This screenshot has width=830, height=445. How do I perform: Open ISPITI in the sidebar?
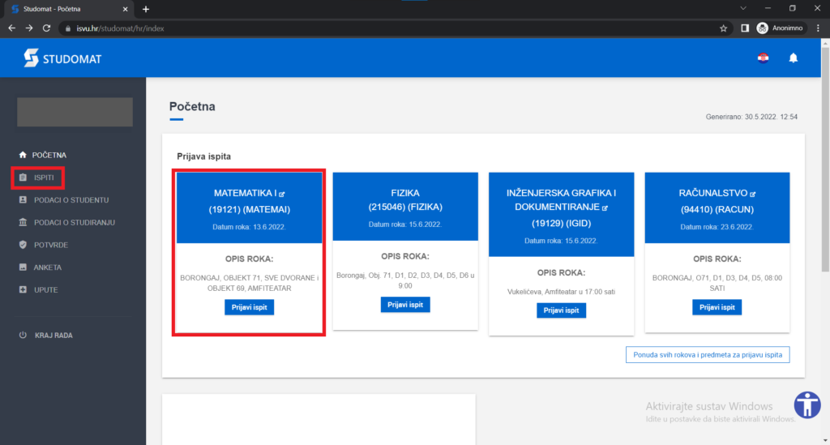click(x=44, y=177)
